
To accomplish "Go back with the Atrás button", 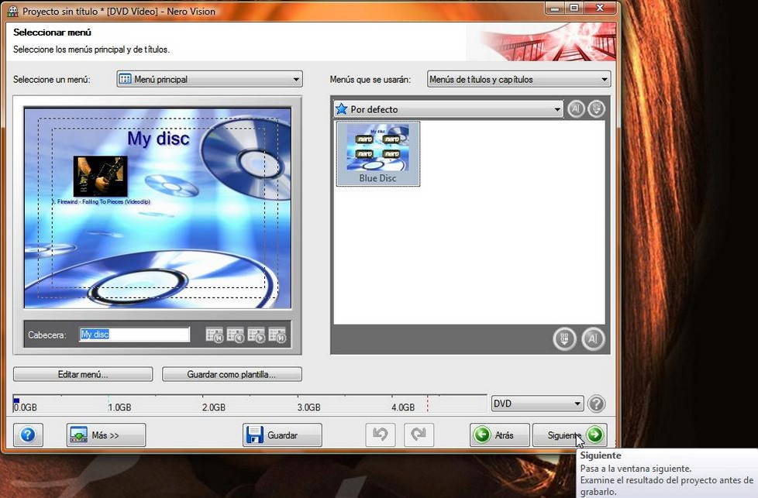I will (499, 434).
